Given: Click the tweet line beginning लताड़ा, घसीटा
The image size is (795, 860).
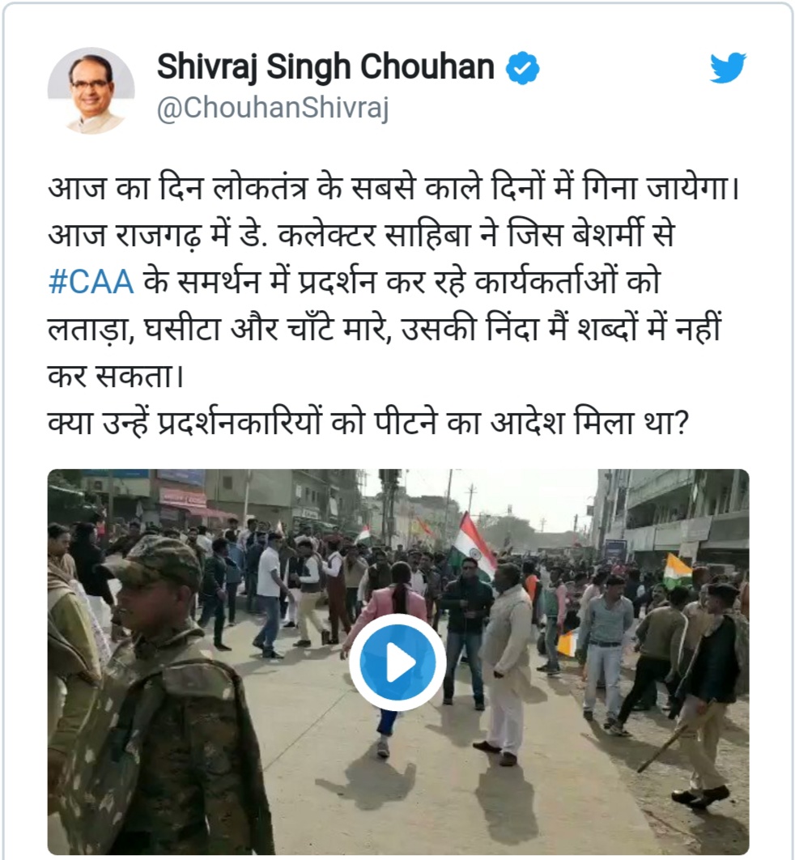Looking at the screenshot, I should coord(385,329).
